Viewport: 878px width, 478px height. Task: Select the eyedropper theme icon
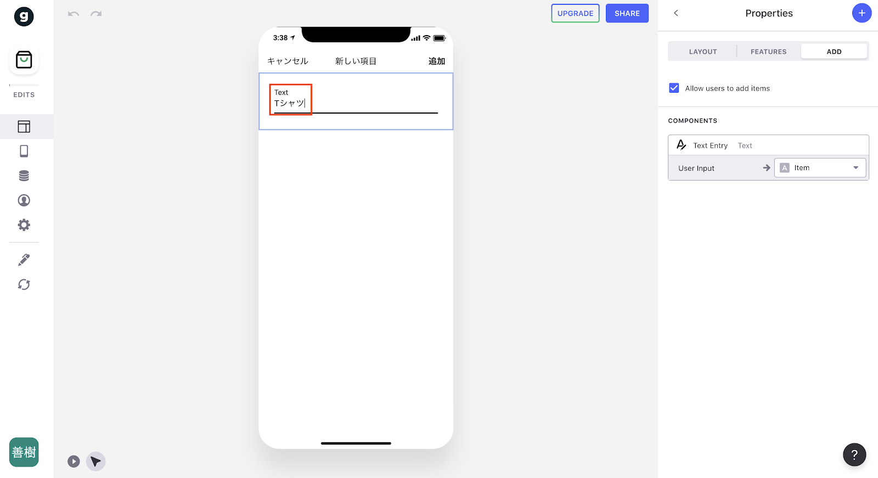24,260
